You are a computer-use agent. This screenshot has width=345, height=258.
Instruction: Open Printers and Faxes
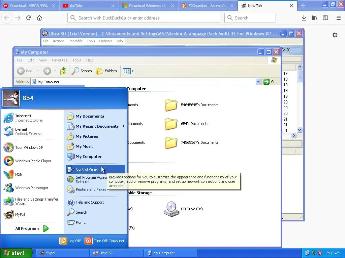tap(87, 189)
